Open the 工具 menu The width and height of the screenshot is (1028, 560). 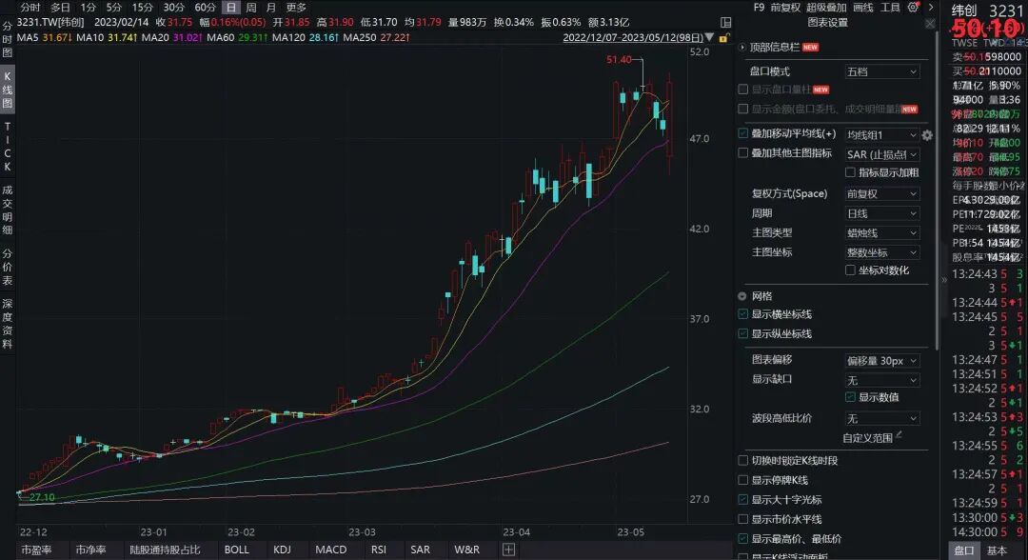[x=890, y=8]
